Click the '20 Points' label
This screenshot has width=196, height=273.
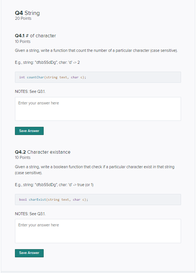[23, 18]
